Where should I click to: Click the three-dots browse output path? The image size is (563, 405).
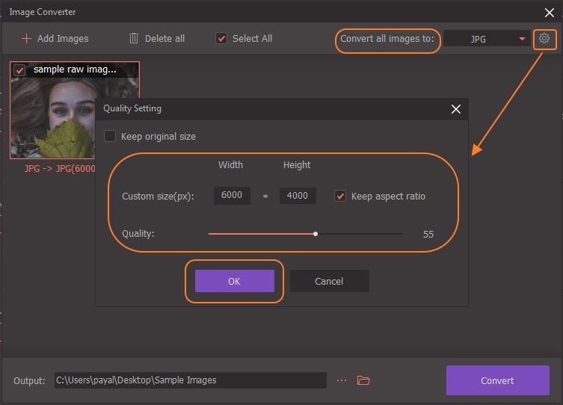click(342, 380)
